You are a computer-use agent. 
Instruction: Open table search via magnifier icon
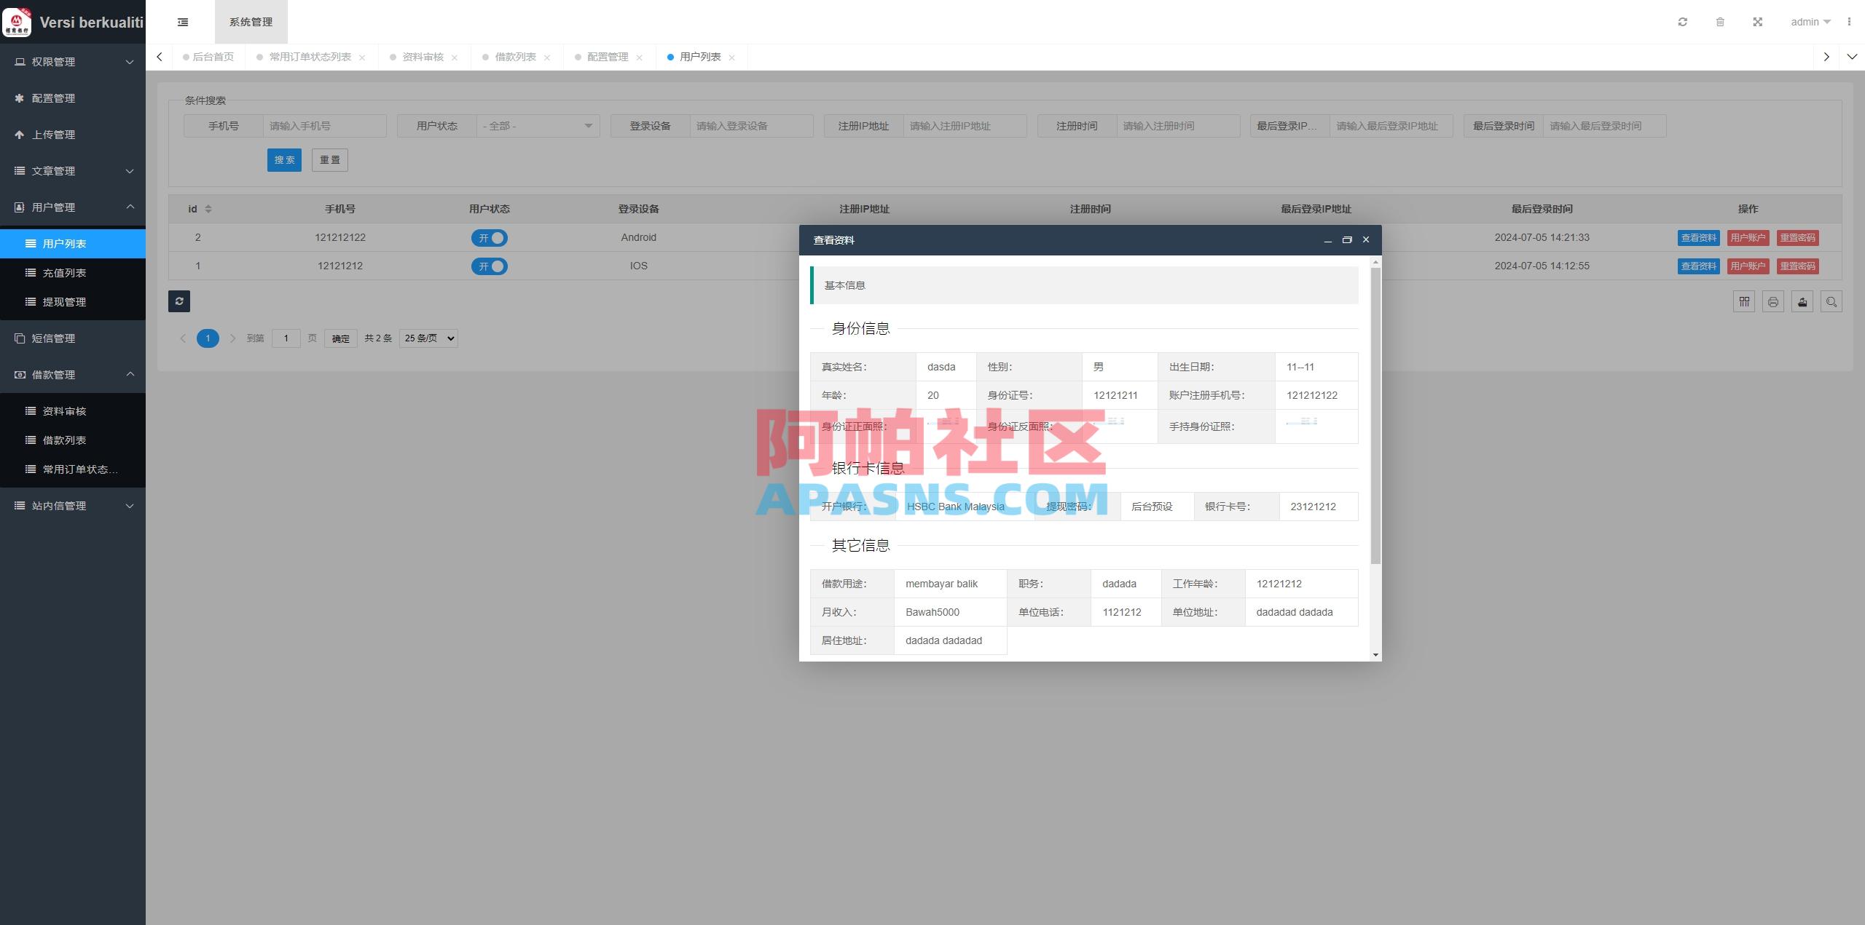click(1831, 301)
